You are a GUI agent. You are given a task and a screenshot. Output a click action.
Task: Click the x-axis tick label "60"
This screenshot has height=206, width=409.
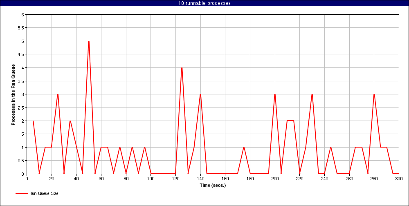point(101,179)
